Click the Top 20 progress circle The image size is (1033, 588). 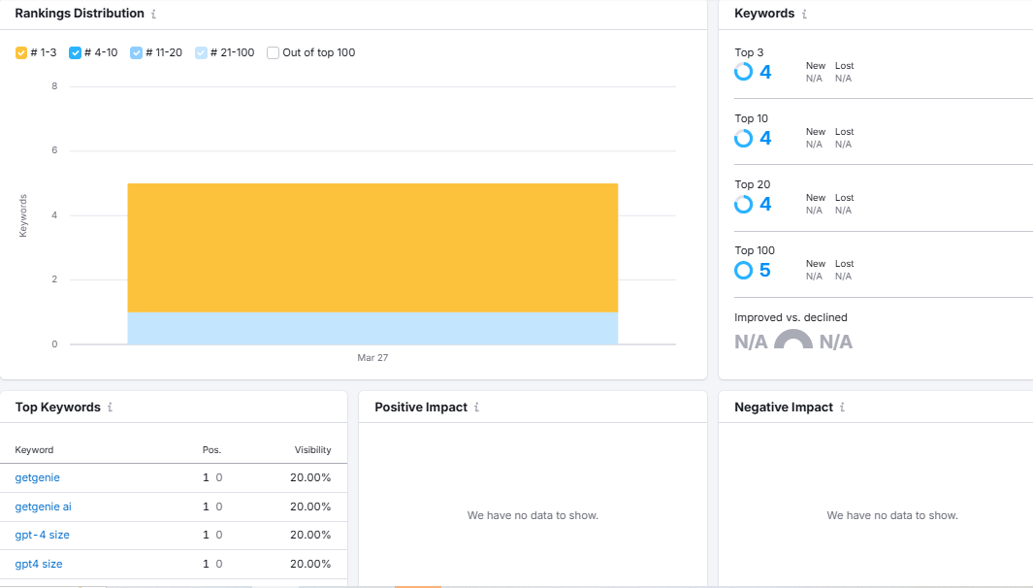743,203
